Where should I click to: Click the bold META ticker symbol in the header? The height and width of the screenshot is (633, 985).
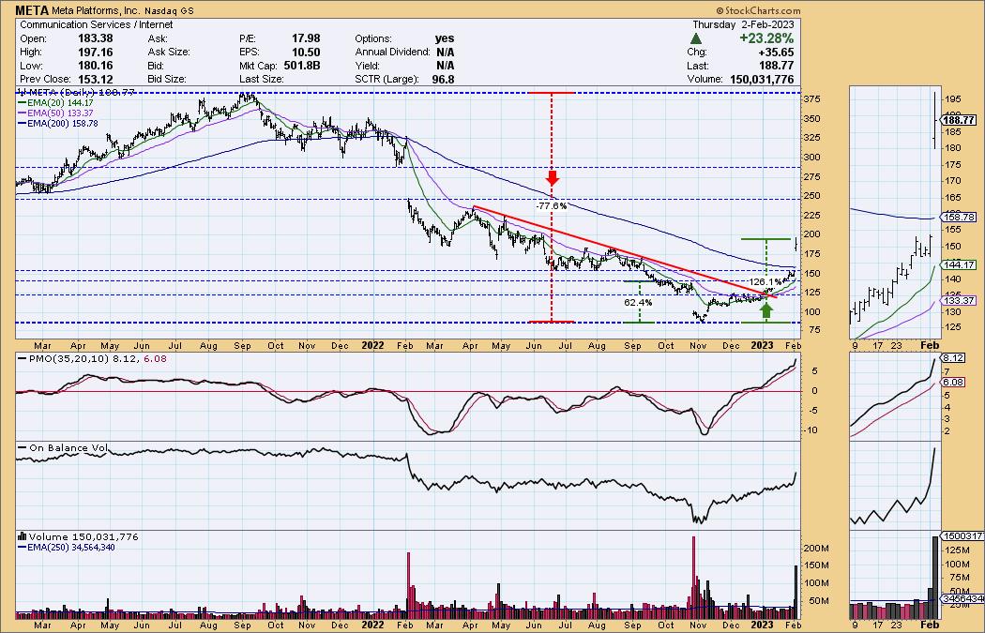pyautogui.click(x=32, y=10)
